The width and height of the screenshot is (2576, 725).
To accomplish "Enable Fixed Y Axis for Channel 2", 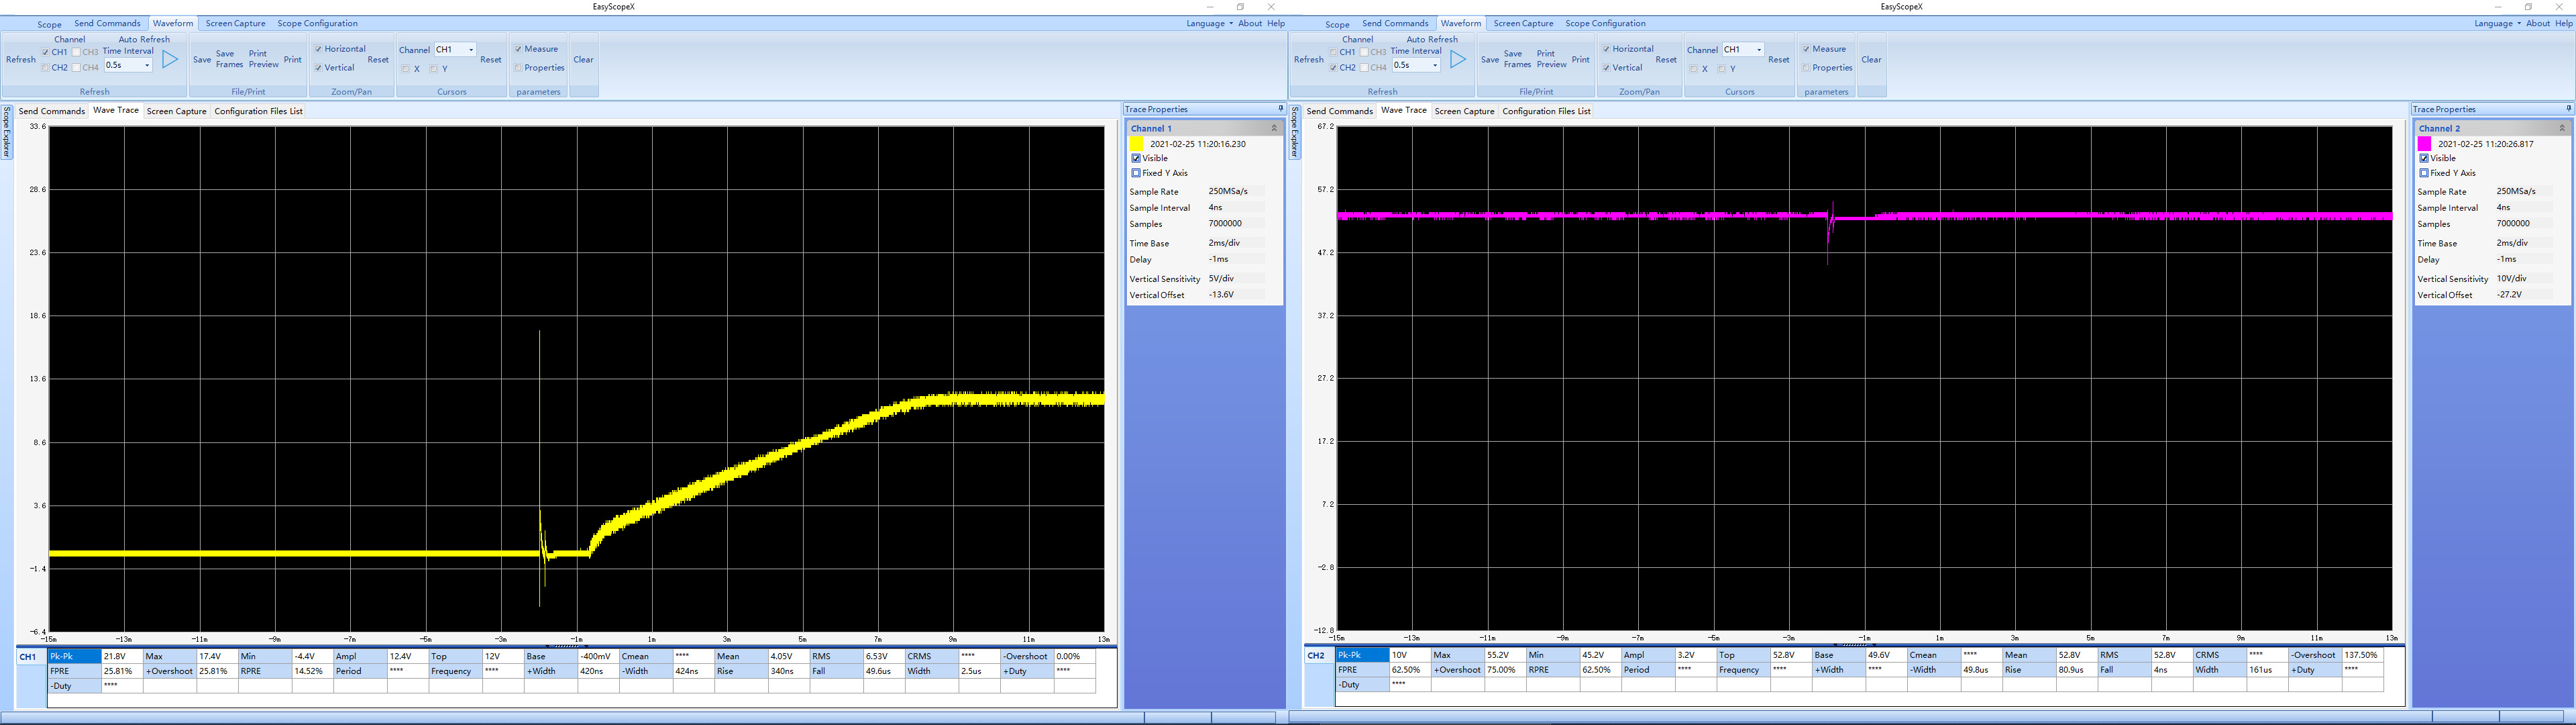I will [x=2424, y=173].
